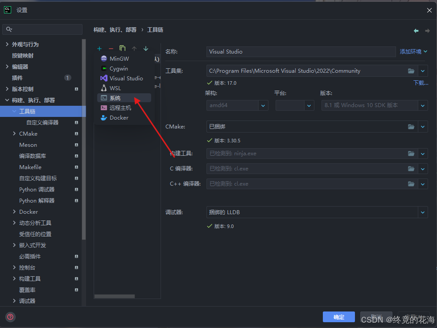Click the help question mark icon
Viewport: 437px width, 328px height.
(x=10, y=317)
